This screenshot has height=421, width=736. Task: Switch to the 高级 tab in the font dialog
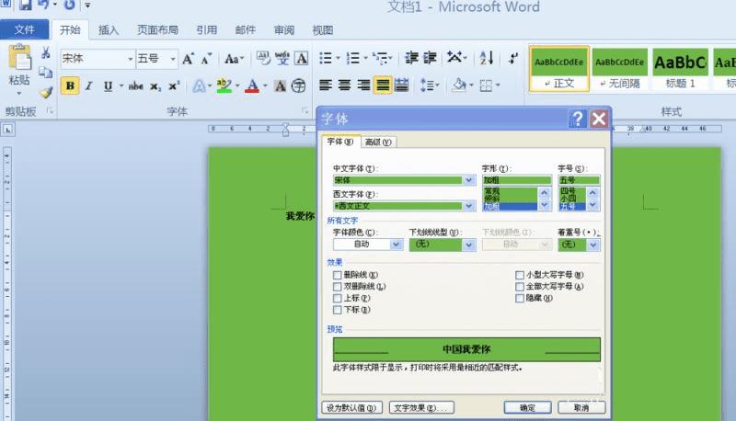tap(378, 142)
